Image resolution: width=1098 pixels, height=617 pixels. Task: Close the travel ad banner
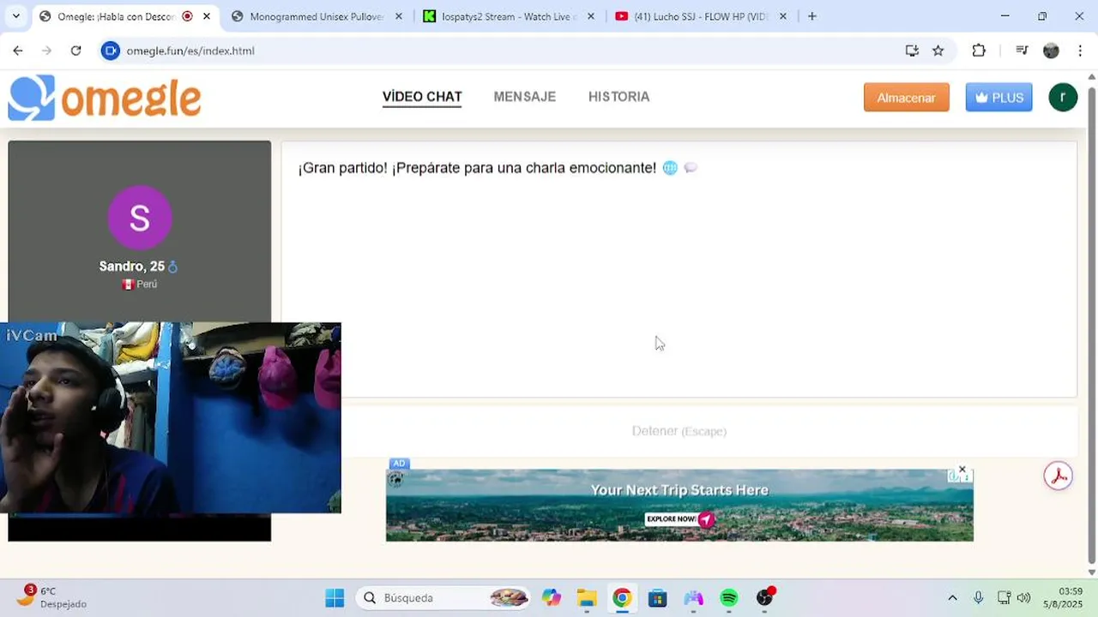(962, 470)
